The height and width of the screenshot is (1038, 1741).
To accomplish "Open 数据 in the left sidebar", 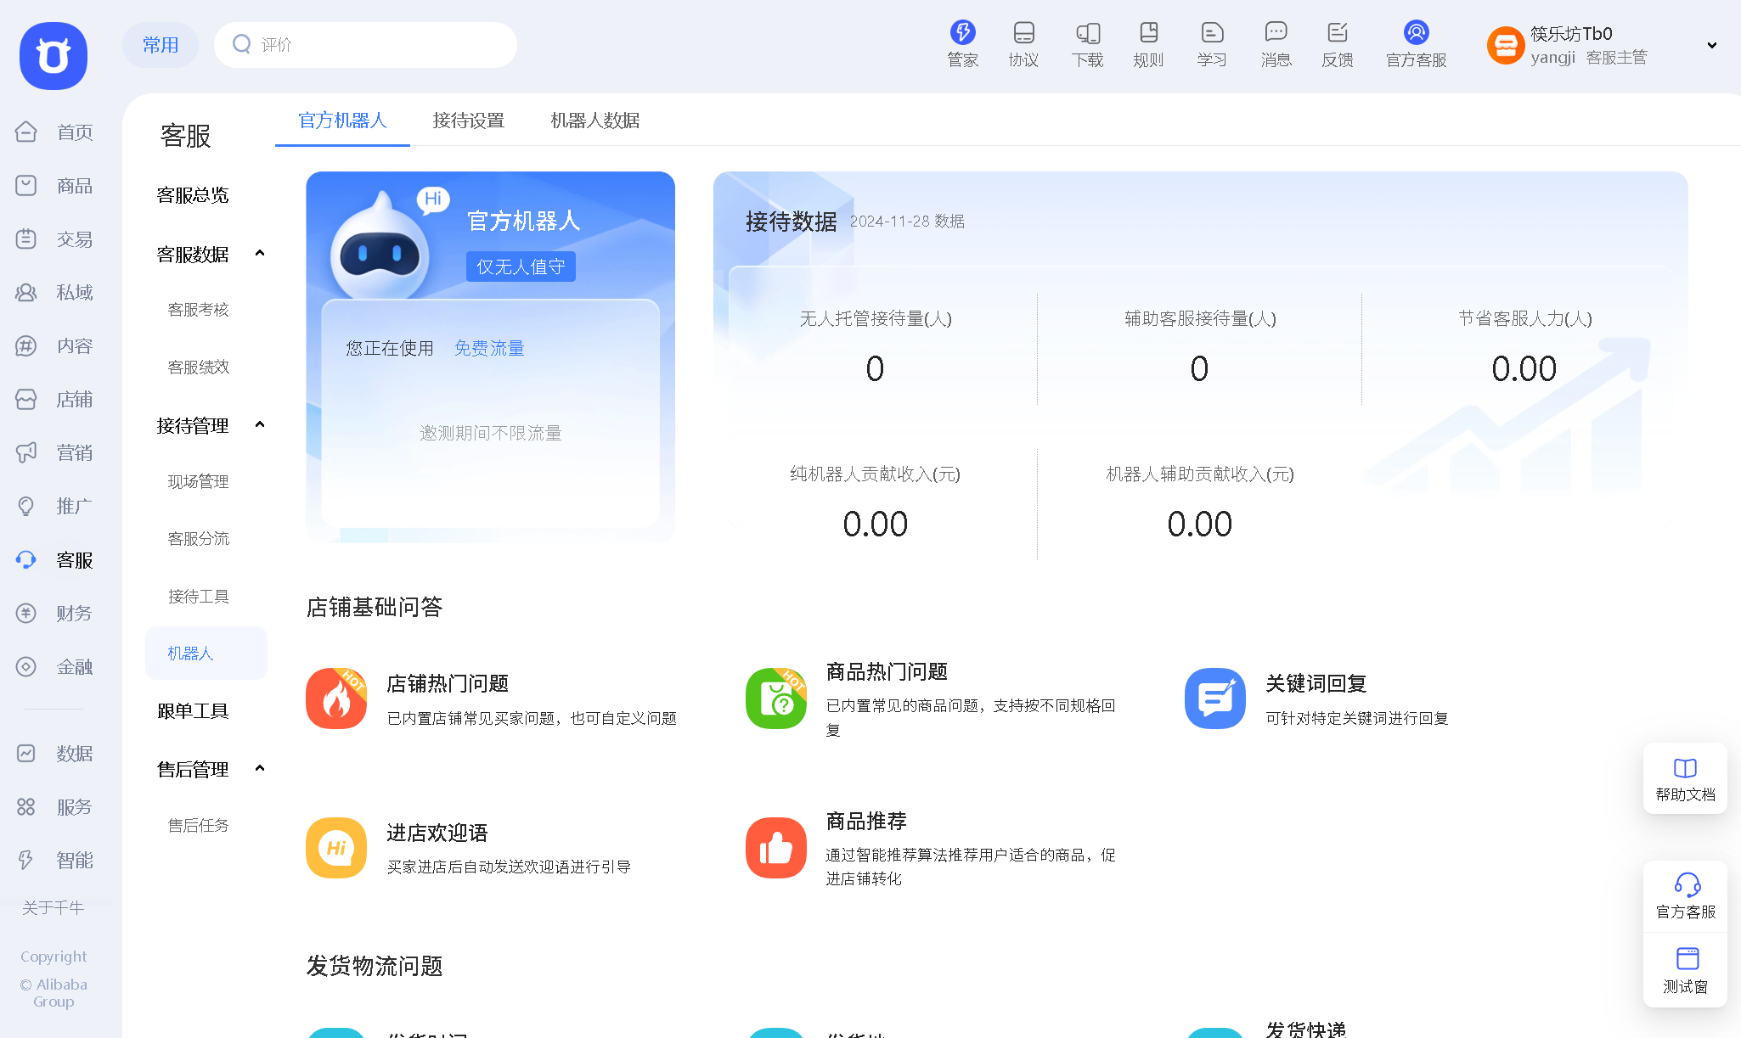I will [x=54, y=753].
